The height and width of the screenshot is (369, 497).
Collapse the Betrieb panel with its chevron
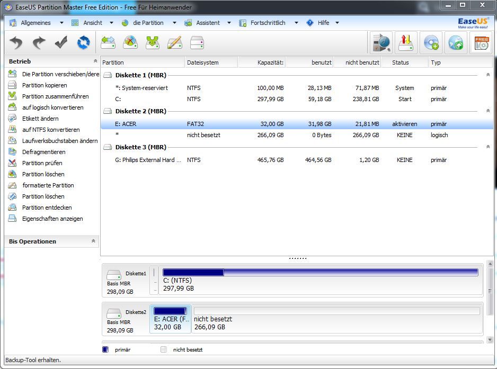tap(96, 61)
